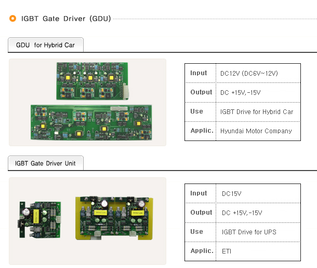Click the Applic. label beside Hyundai Motor Company
This screenshot has width=317, height=268.
202,131
